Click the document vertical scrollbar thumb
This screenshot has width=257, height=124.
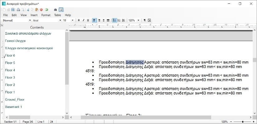[255, 60]
